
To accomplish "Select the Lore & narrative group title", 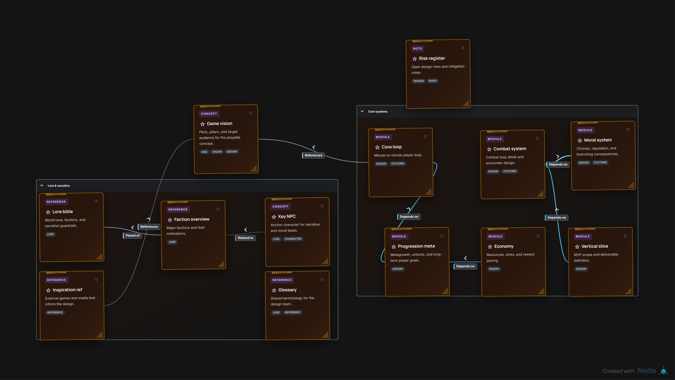I will coord(59,186).
